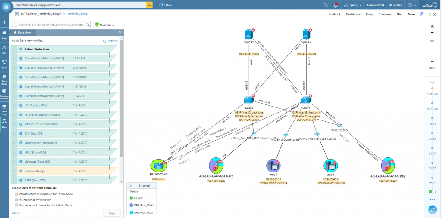Screen dimensions: 441x218
Task: Click the Run button
Action: click(x=112, y=213)
